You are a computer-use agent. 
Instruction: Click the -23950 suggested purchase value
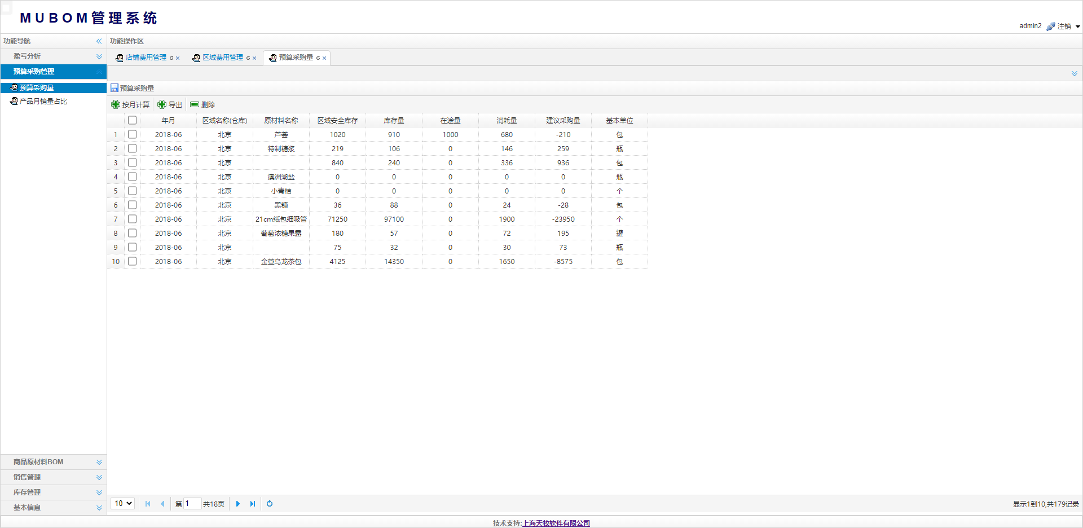tap(563, 219)
